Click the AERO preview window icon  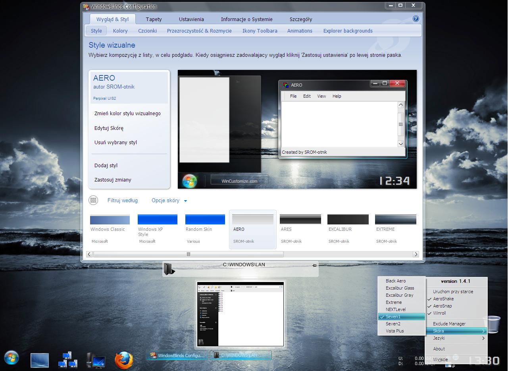pos(286,85)
